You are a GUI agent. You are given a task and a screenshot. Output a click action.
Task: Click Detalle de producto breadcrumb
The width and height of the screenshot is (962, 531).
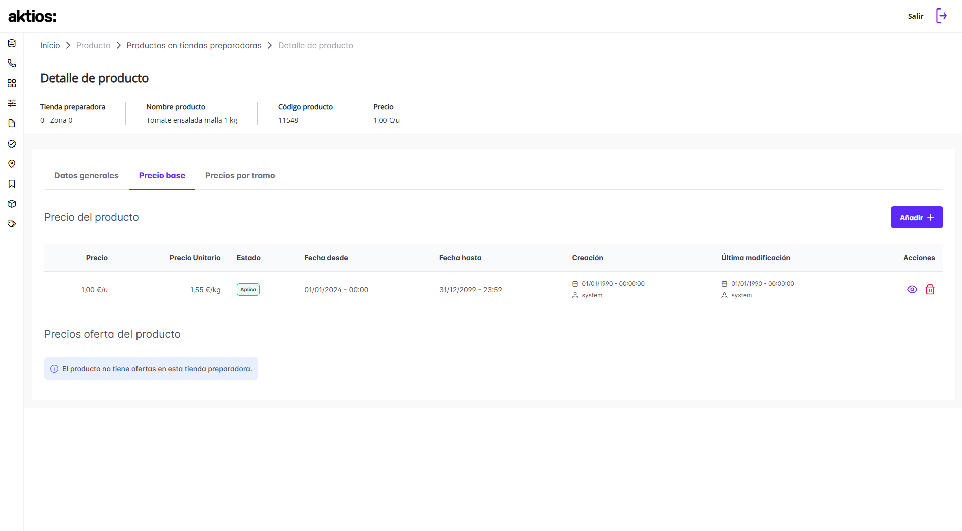[x=316, y=45]
